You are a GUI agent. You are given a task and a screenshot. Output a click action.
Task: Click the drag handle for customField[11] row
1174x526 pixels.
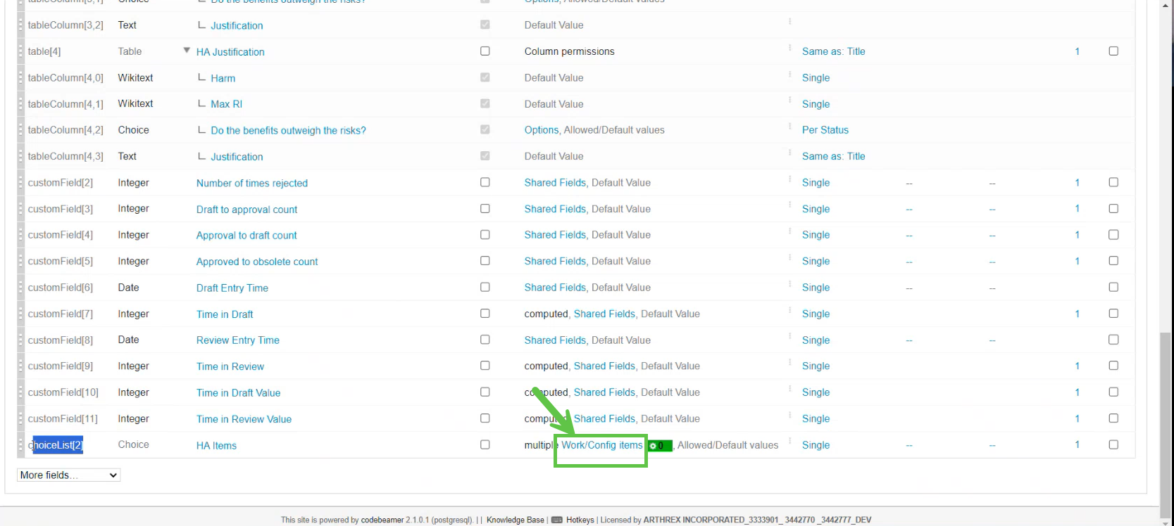[21, 419]
